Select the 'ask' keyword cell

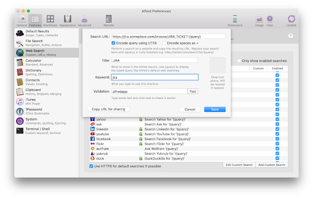click(x=99, y=124)
